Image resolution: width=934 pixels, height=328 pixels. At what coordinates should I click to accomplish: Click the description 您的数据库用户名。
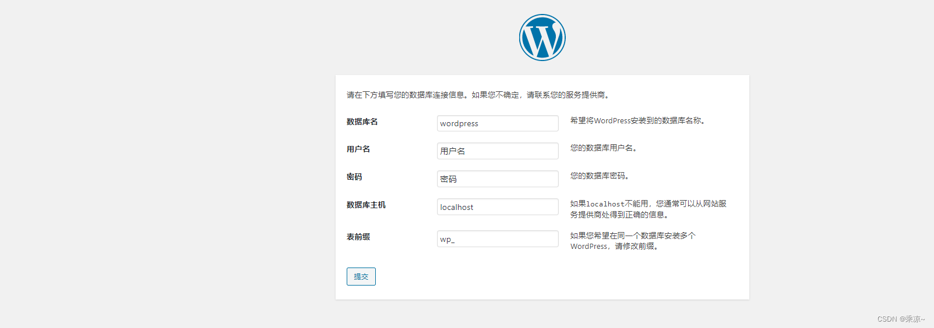point(605,148)
